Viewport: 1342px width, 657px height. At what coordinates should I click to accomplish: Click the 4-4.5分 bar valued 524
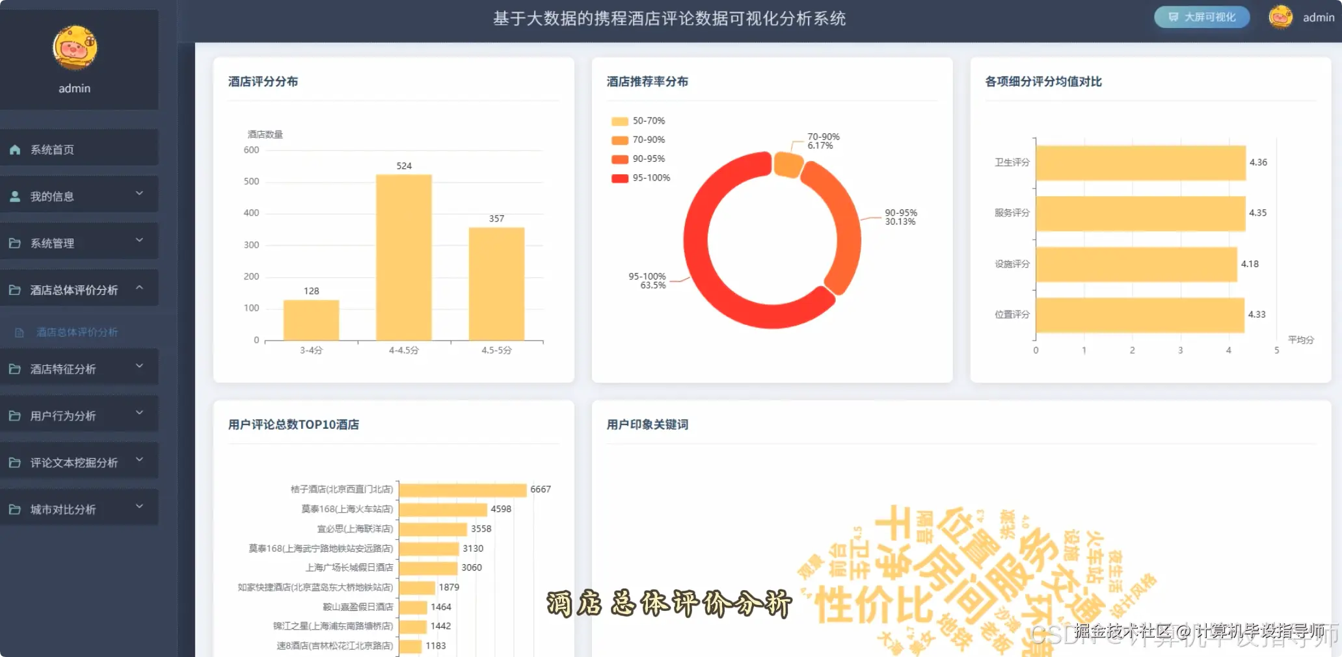tap(404, 257)
